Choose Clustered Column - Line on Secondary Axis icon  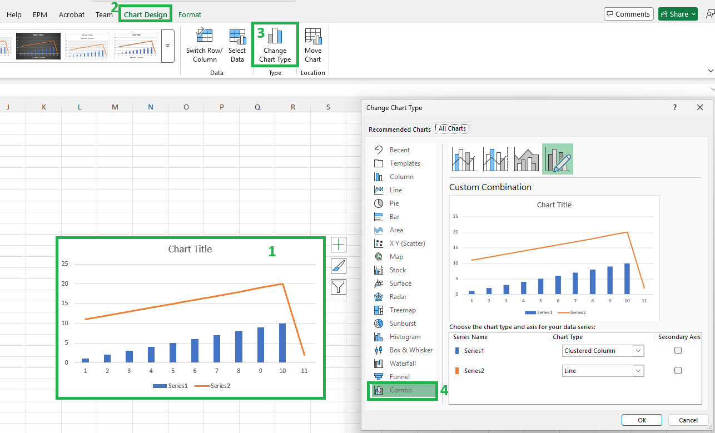click(x=495, y=159)
